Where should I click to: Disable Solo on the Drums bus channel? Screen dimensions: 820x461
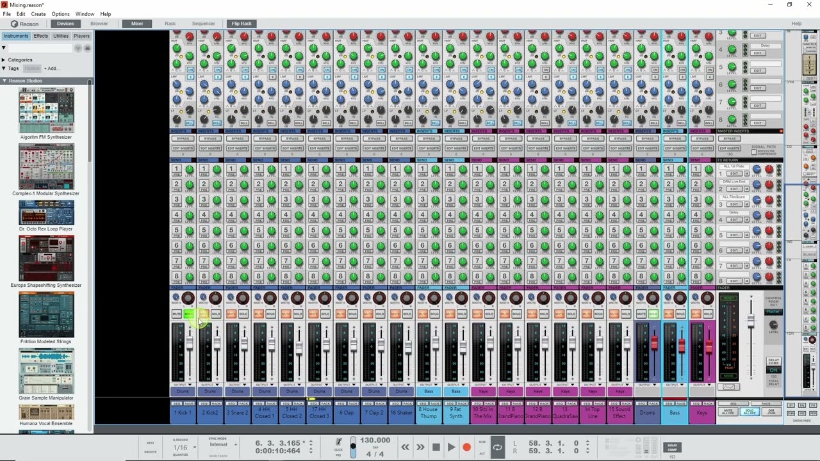653,314
